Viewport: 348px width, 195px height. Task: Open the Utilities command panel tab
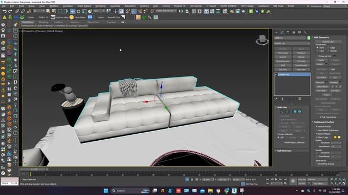tap(306, 32)
